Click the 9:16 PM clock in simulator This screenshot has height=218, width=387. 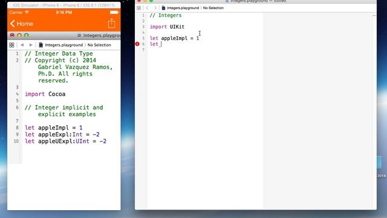coord(64,12)
